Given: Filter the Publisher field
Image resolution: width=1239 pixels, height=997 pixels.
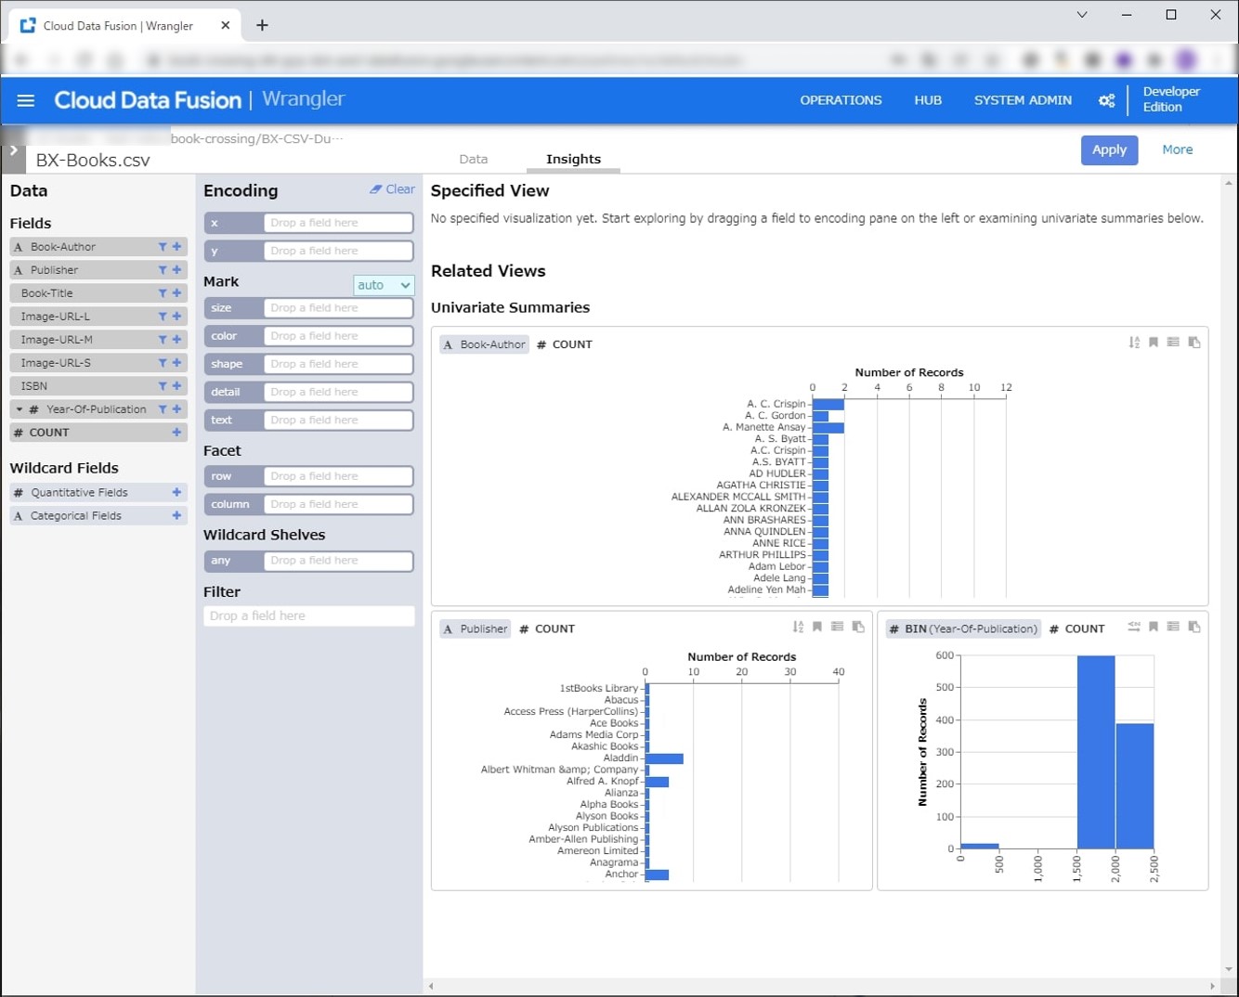Looking at the screenshot, I should pyautogui.click(x=163, y=270).
